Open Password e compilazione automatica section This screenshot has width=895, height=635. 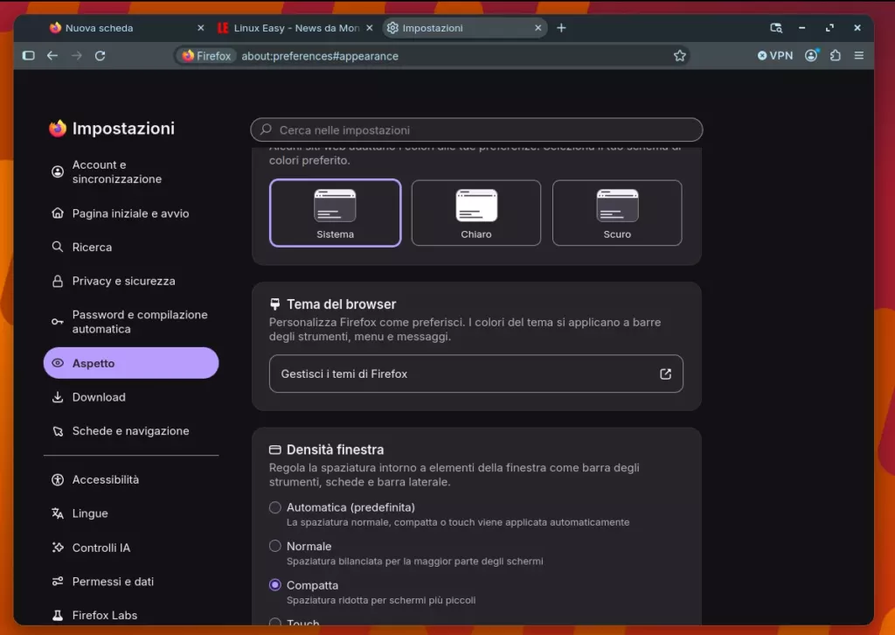[x=131, y=322]
